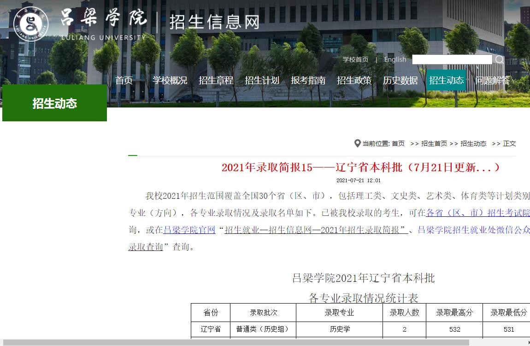Click 招生首页 in the breadcrumb path

pos(434,143)
